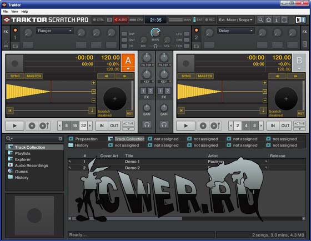Click the Preparation favorite folder icon
Screen dimensions: 311x241
[71, 139]
